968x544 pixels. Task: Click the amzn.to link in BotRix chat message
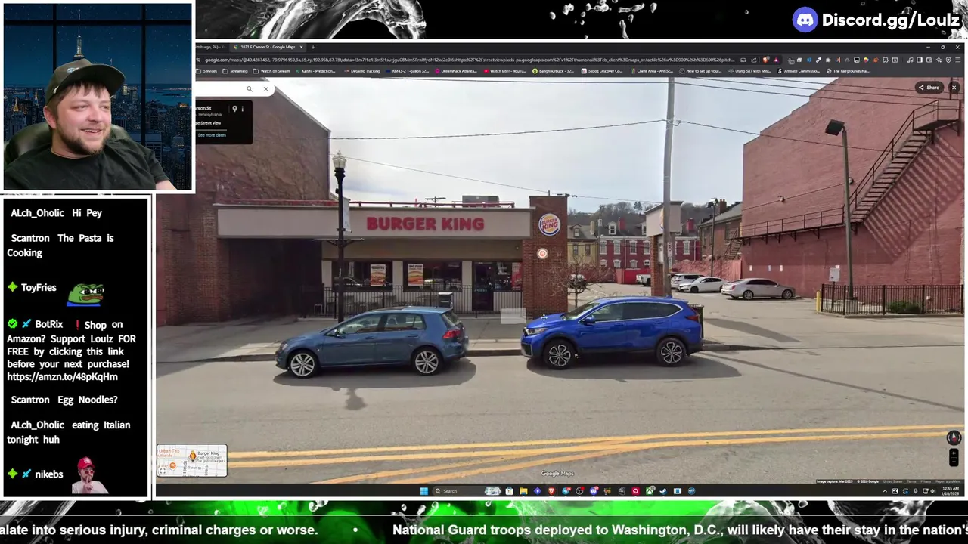[62, 376]
